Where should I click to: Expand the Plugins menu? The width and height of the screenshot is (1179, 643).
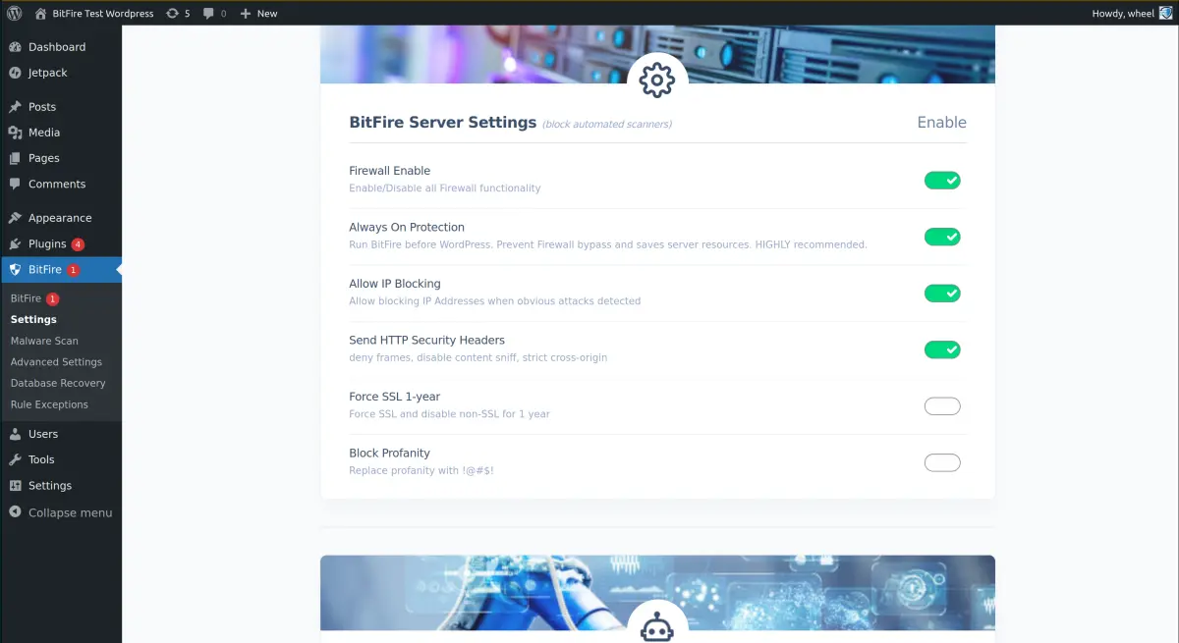pyautogui.click(x=44, y=243)
